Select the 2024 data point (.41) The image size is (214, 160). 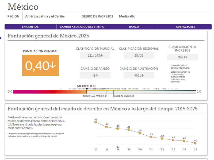(184, 141)
